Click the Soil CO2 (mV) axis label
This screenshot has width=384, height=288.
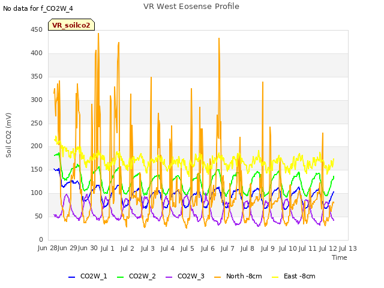point(8,135)
